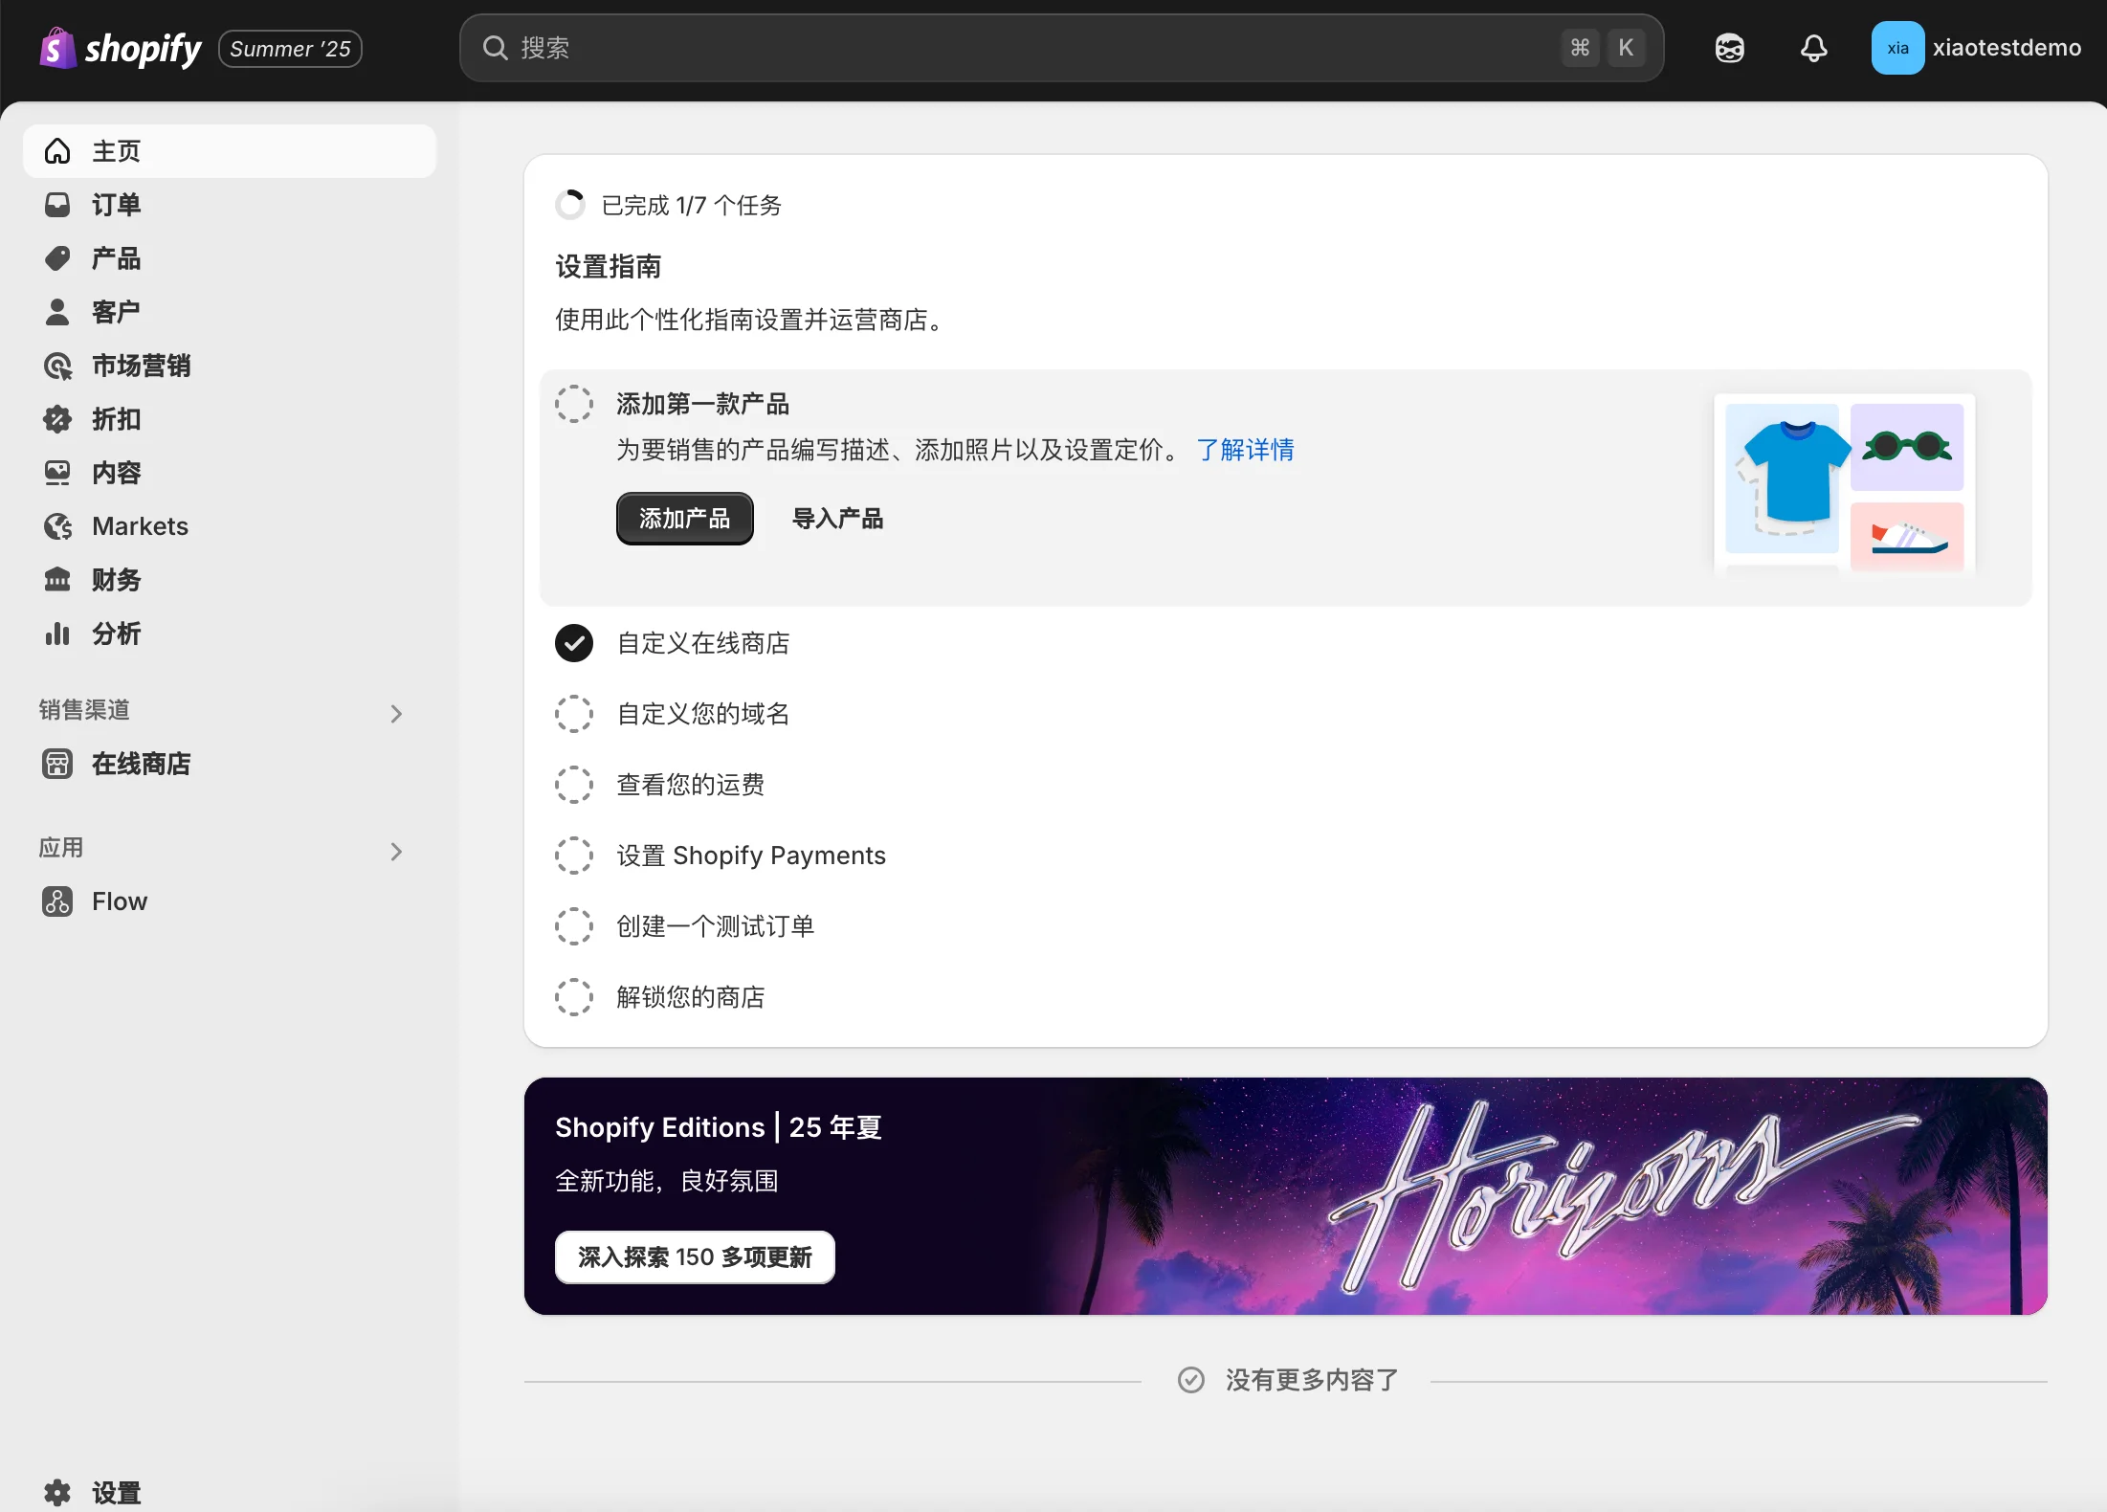Mark 创建一个测试订单 task circle
2107x1512 pixels.
click(574, 926)
